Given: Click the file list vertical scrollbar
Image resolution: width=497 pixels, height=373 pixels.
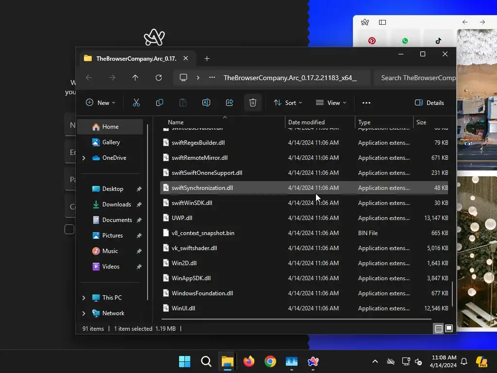Looking at the screenshot, I should pos(452,294).
